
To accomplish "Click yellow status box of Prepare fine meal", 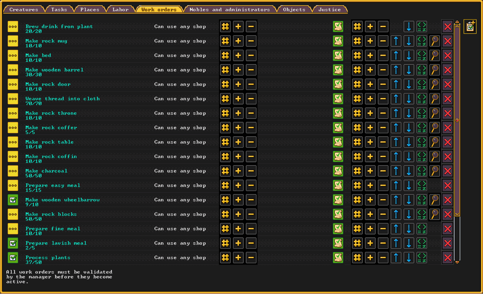I will point(13,229).
